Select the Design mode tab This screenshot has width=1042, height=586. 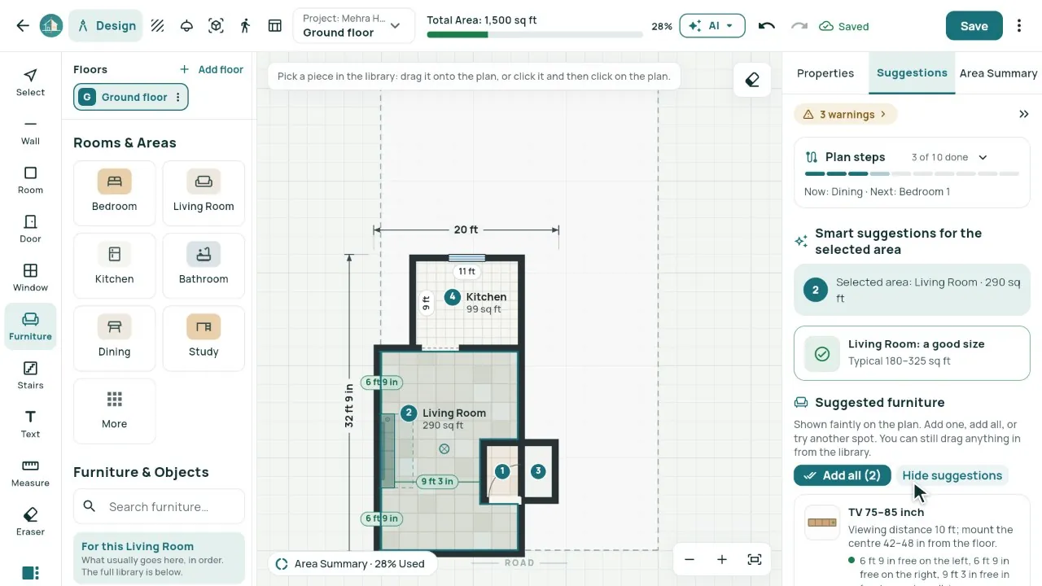(x=107, y=26)
